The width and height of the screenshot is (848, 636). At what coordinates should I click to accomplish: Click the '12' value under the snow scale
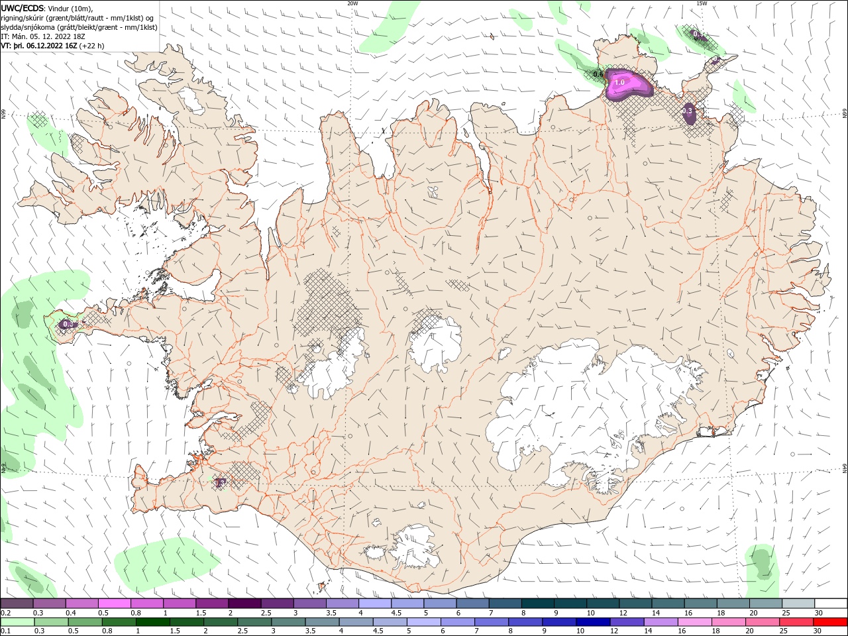[x=623, y=613]
